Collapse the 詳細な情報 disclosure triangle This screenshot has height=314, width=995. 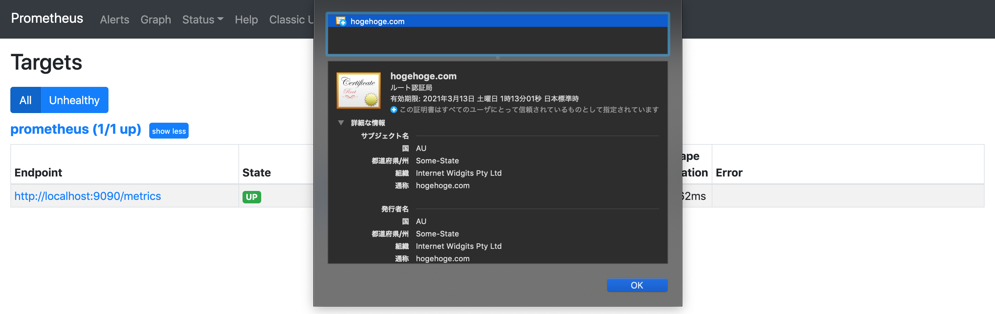pyautogui.click(x=341, y=123)
